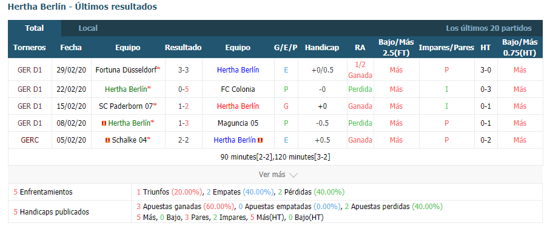
Task: Click the 90 minutes[2-2],120 minutes[3-2] note
Action: [275, 157]
